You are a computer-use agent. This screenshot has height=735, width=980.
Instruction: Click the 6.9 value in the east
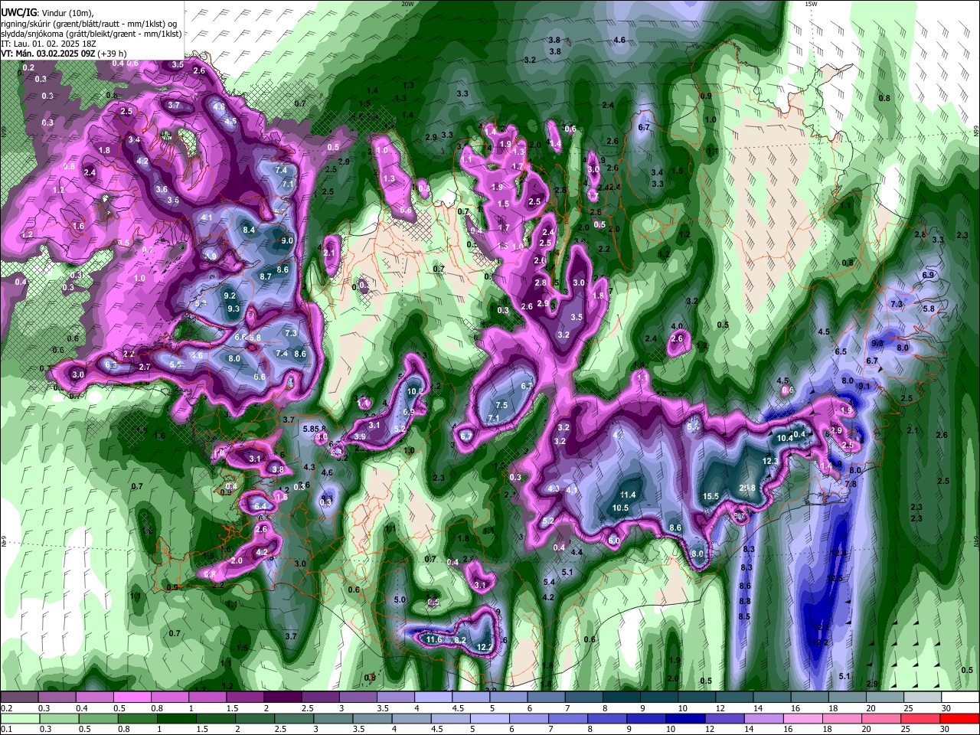(929, 274)
